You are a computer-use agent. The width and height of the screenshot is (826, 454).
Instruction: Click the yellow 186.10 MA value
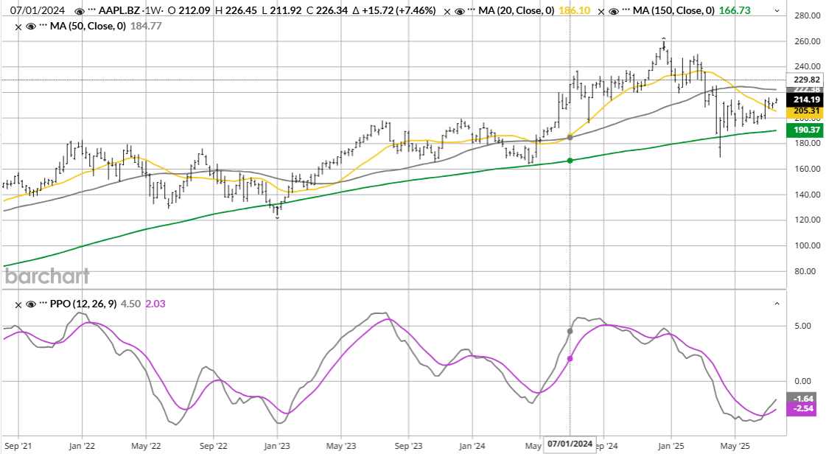click(x=574, y=10)
